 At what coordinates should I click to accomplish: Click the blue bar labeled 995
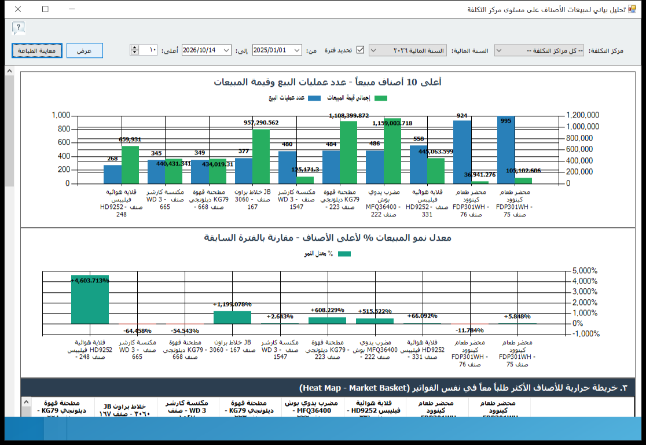pos(505,150)
